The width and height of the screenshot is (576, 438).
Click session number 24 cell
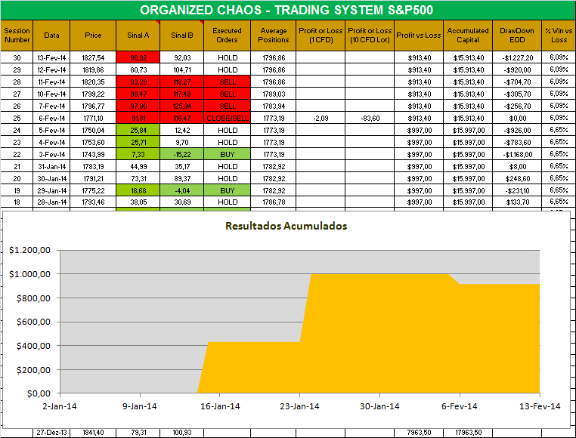17,131
